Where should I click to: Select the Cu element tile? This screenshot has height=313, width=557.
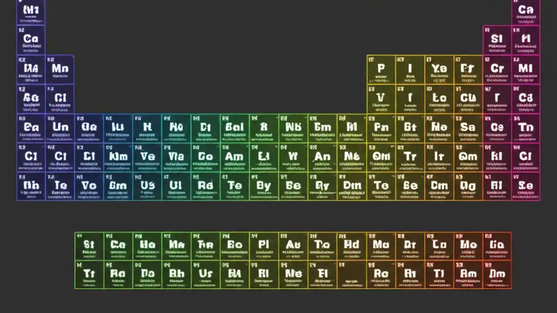click(468, 98)
